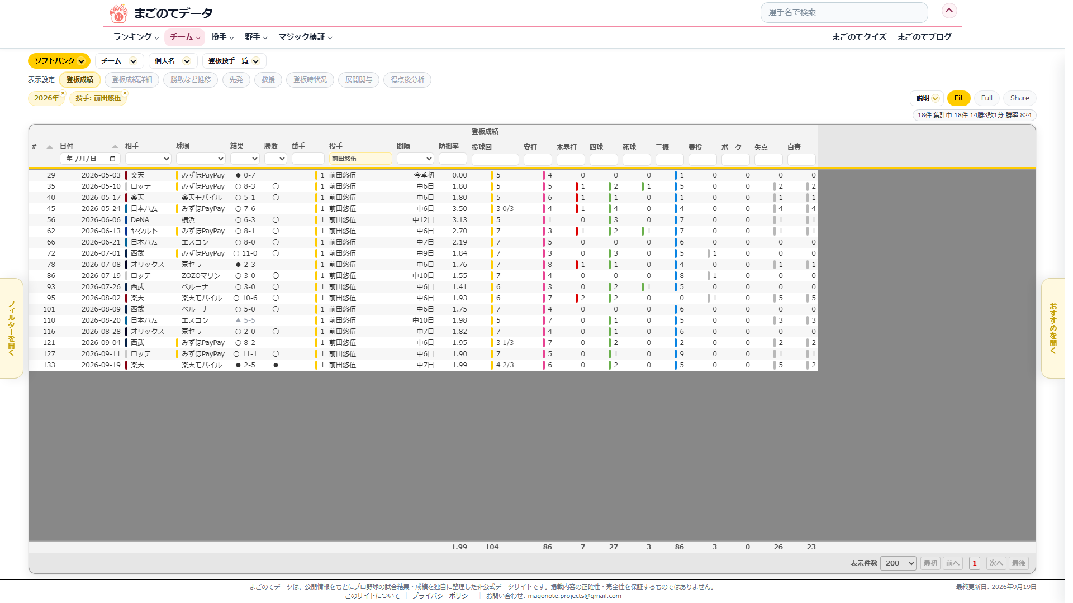Open the 投手 navigation menu

222,37
